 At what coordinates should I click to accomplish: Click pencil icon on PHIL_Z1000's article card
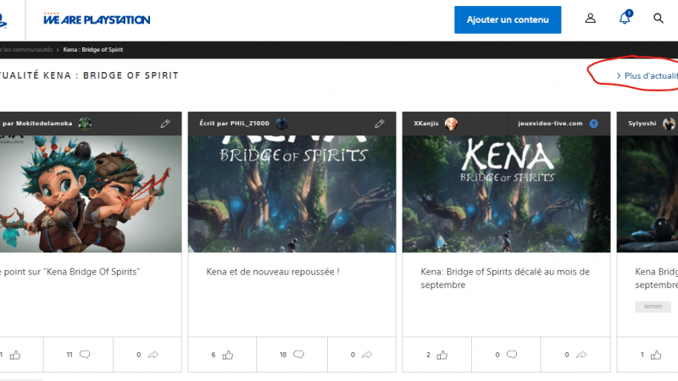[380, 123]
